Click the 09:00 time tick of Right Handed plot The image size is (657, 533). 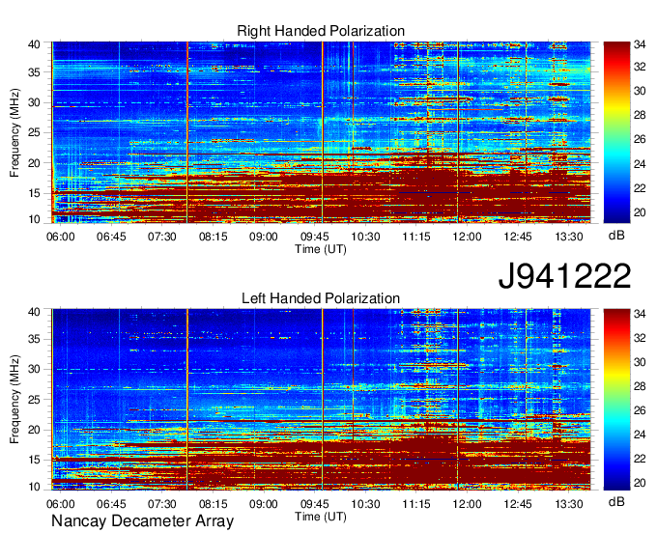(x=264, y=237)
